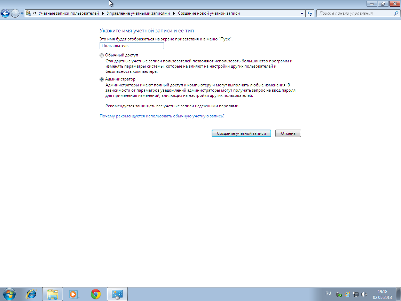Launch Google Chrome from taskbar
Image resolution: width=401 pixels, height=301 pixels.
96,294
